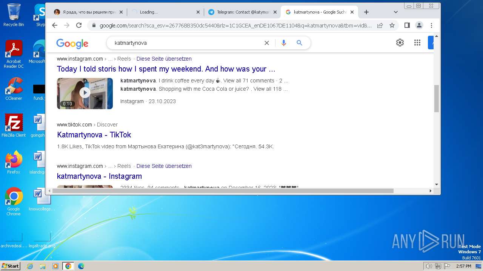Open the Windows Start menu
This screenshot has width=483, height=271.
click(10, 266)
